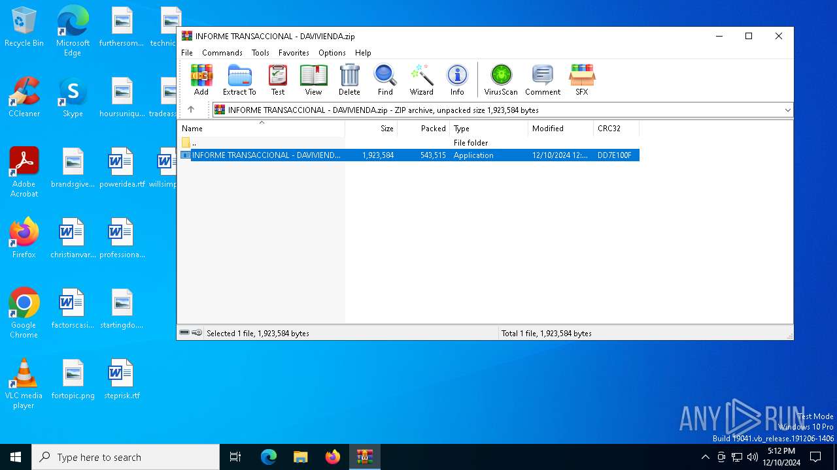Image resolution: width=837 pixels, height=470 pixels.
Task: Show hidden system tray icons
Action: [705, 457]
